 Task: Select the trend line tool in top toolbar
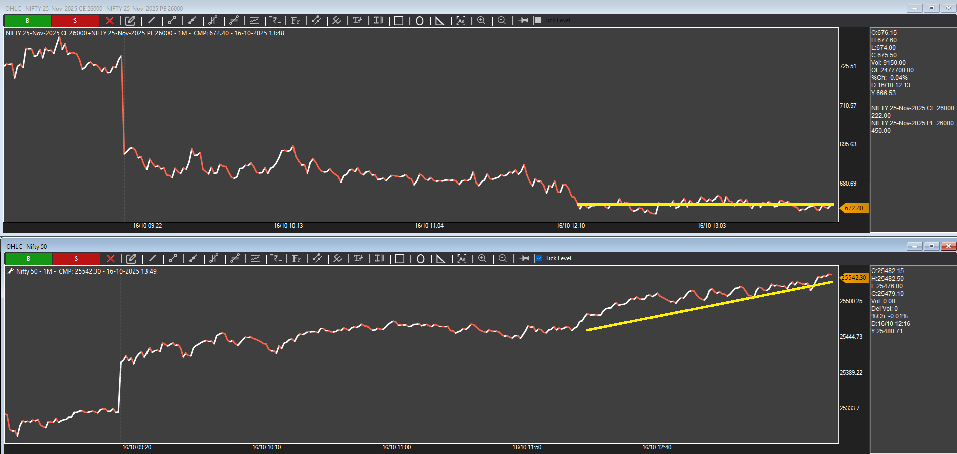[x=152, y=21]
